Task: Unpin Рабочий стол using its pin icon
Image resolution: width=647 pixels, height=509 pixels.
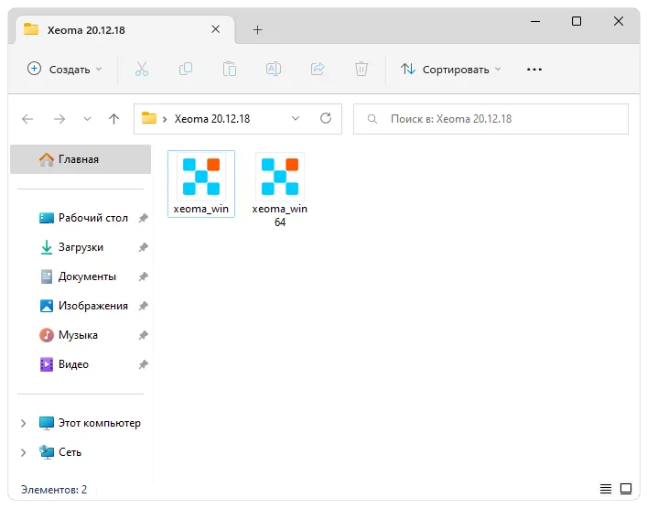Action: click(x=143, y=218)
